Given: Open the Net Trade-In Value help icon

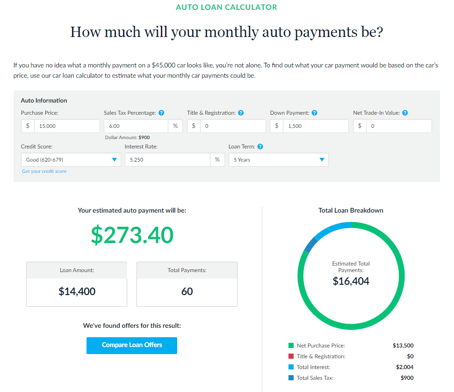Looking at the screenshot, I should pos(405,113).
